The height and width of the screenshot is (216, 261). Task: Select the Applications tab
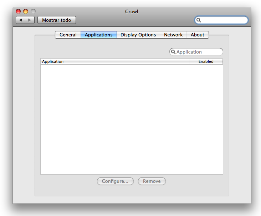(x=98, y=35)
